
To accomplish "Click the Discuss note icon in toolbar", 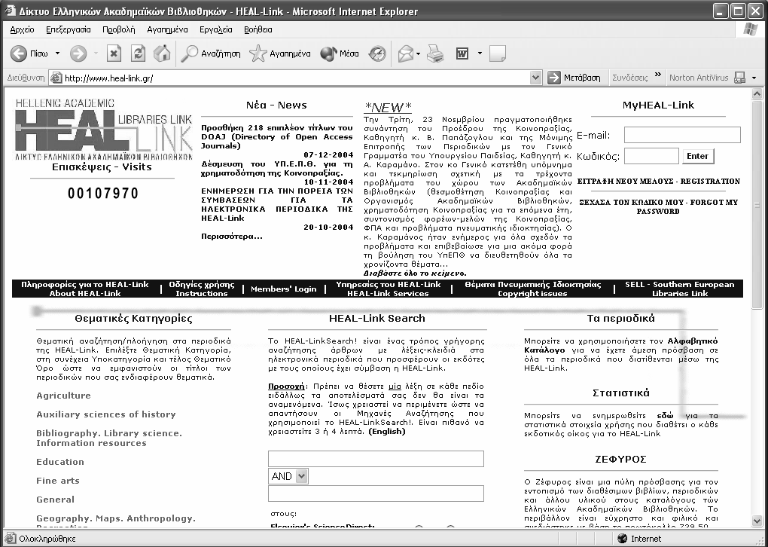I will click(497, 53).
